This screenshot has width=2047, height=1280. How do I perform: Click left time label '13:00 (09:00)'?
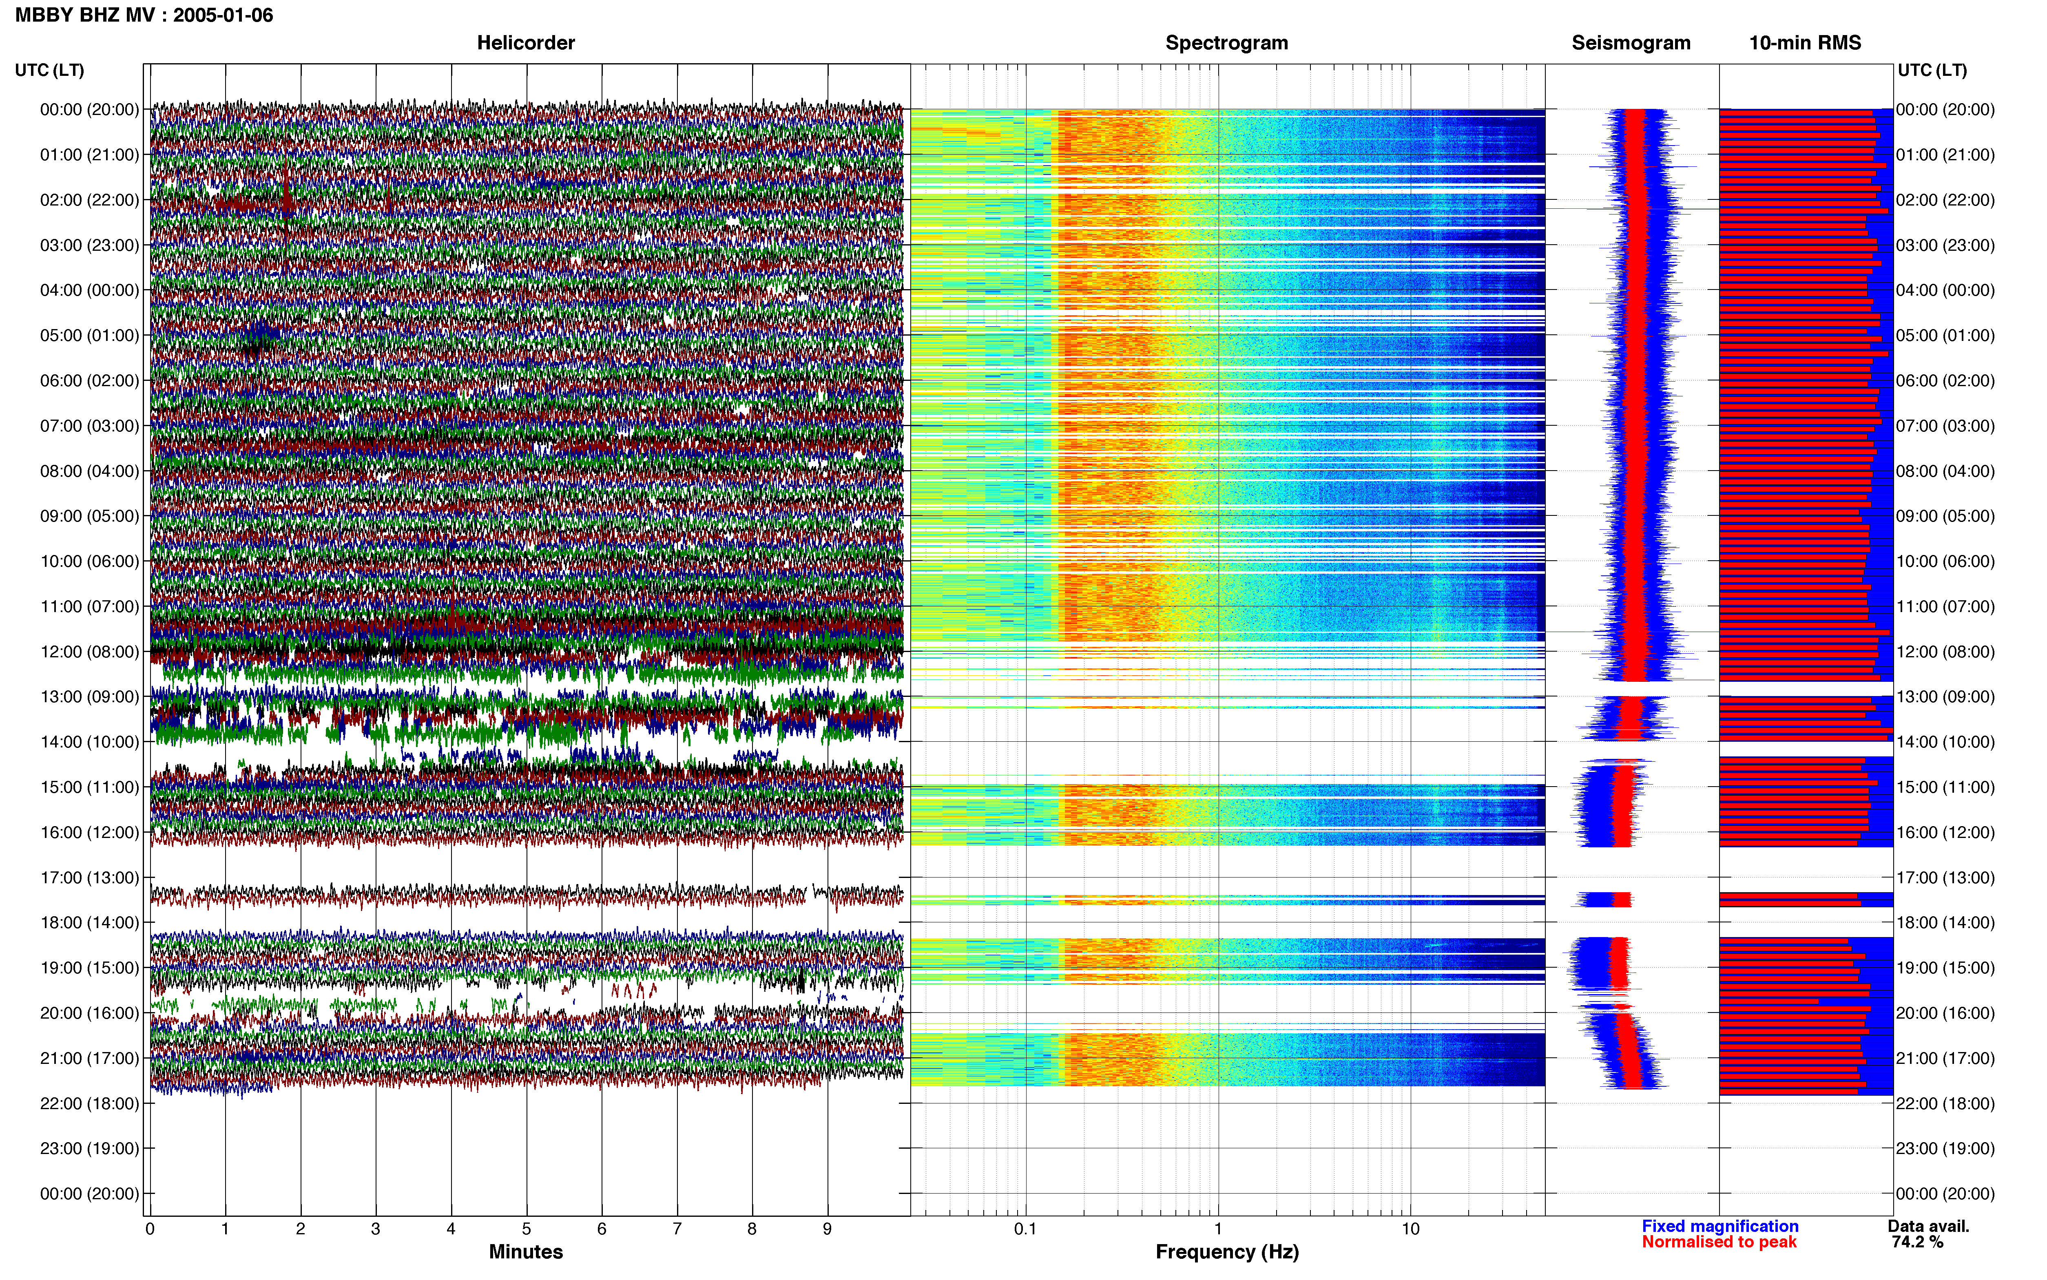point(90,697)
